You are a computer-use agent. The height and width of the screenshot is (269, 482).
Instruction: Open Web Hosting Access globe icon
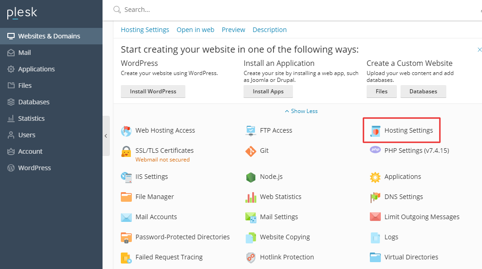[126, 131]
